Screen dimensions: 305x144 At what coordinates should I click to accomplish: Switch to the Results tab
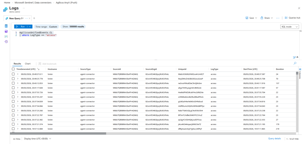click(17, 64)
